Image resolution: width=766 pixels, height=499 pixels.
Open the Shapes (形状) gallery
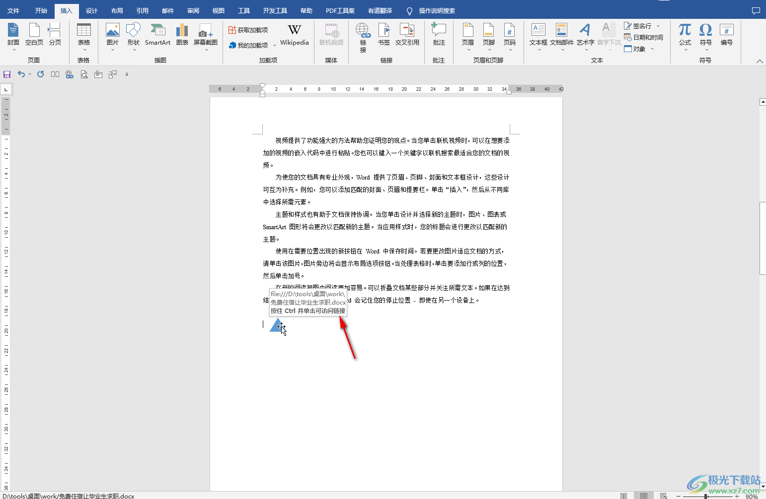[134, 36]
